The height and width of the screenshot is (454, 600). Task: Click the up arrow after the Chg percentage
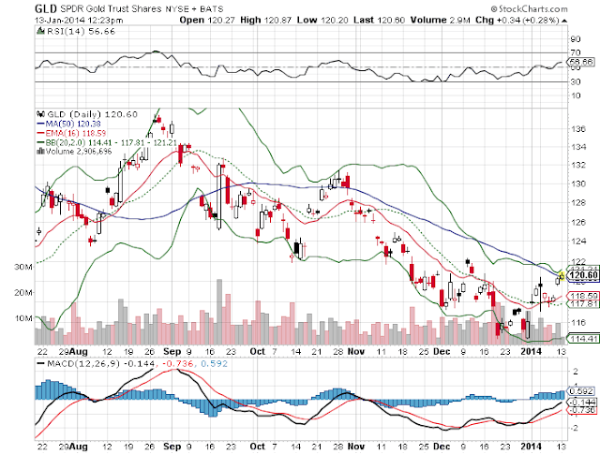[564, 21]
